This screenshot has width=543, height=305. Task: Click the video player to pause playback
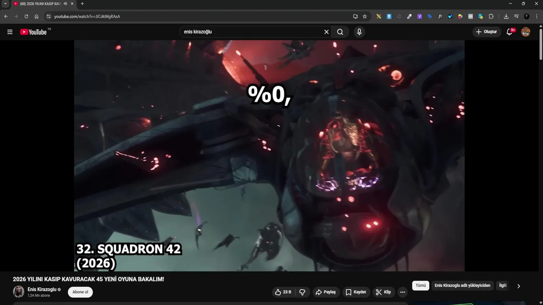click(269, 155)
